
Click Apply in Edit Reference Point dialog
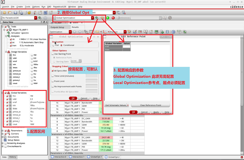click(156, 112)
